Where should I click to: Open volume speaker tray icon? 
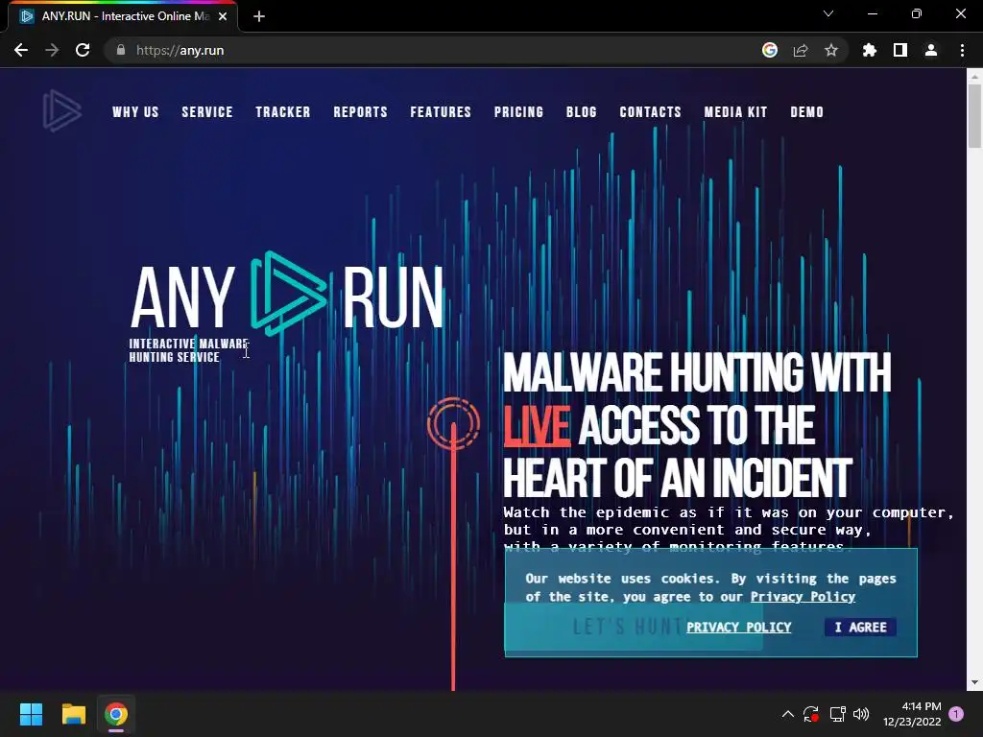pyautogui.click(x=861, y=714)
